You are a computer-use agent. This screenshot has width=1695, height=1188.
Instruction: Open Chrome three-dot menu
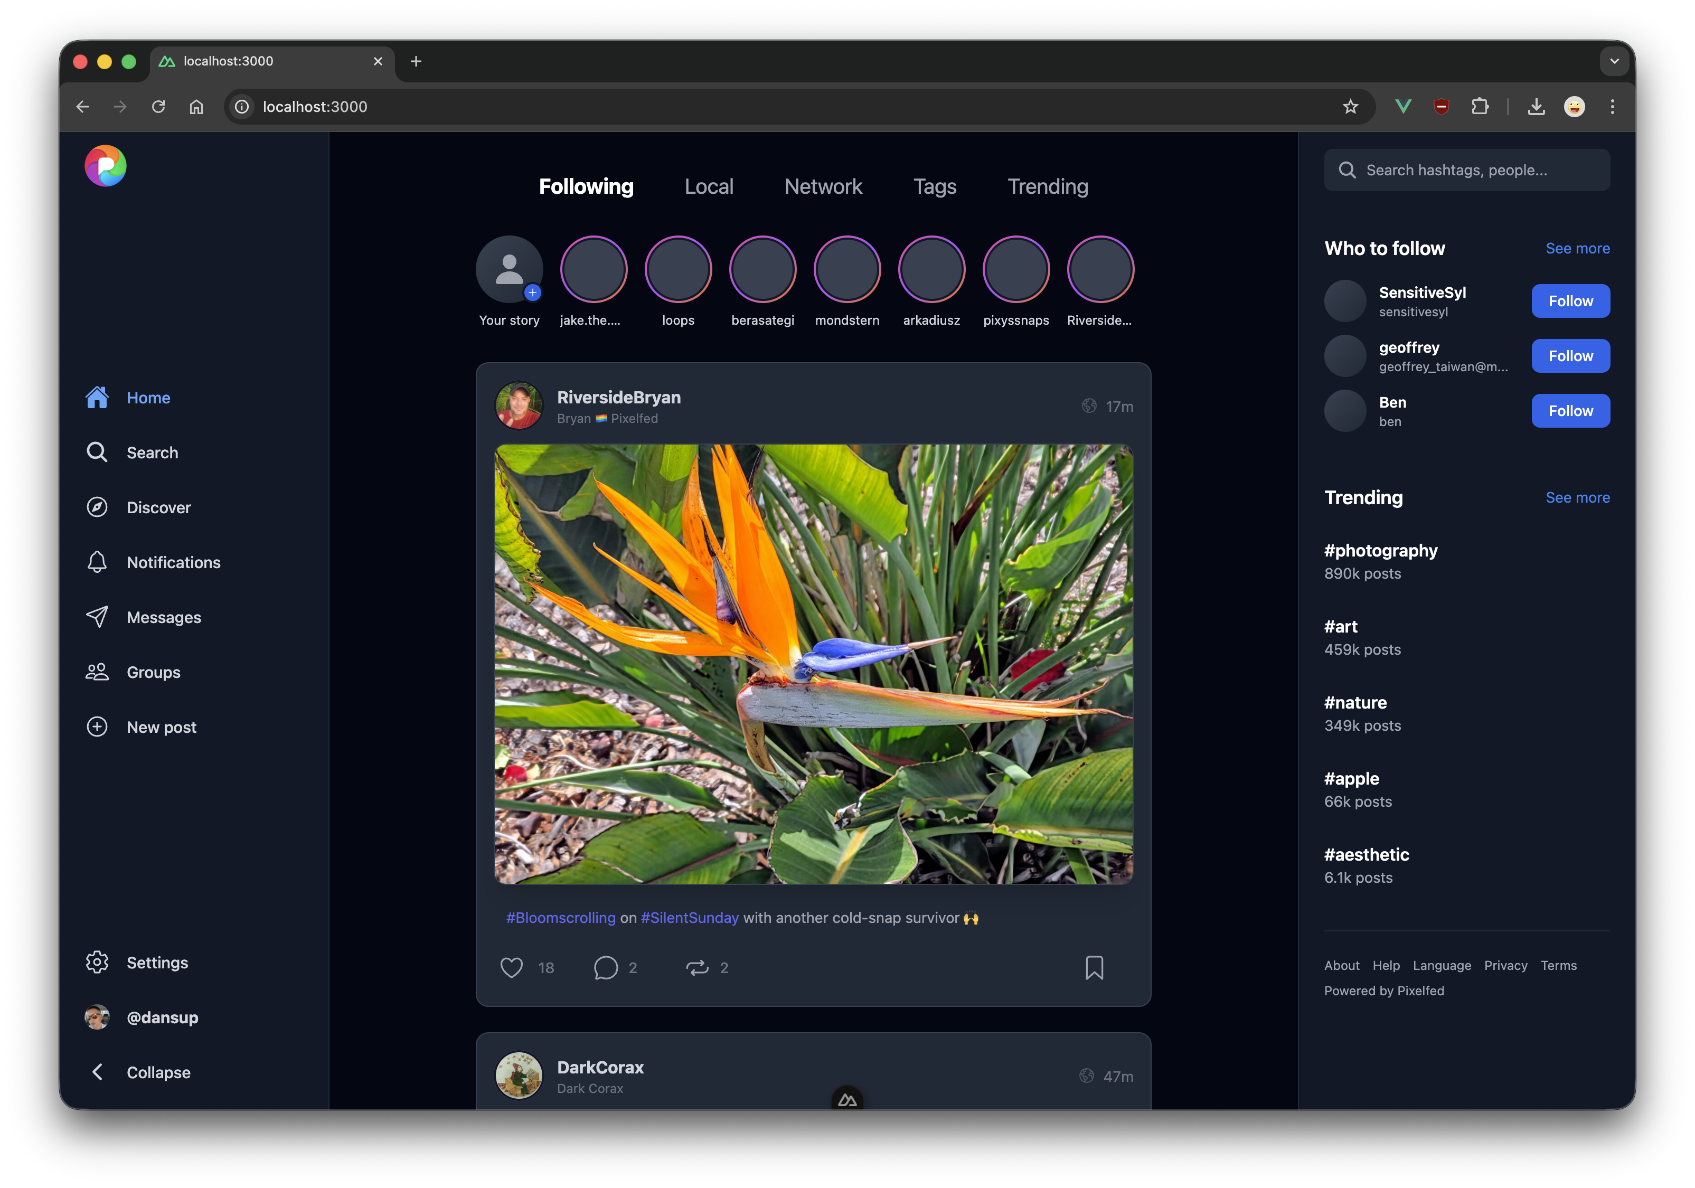(1612, 107)
